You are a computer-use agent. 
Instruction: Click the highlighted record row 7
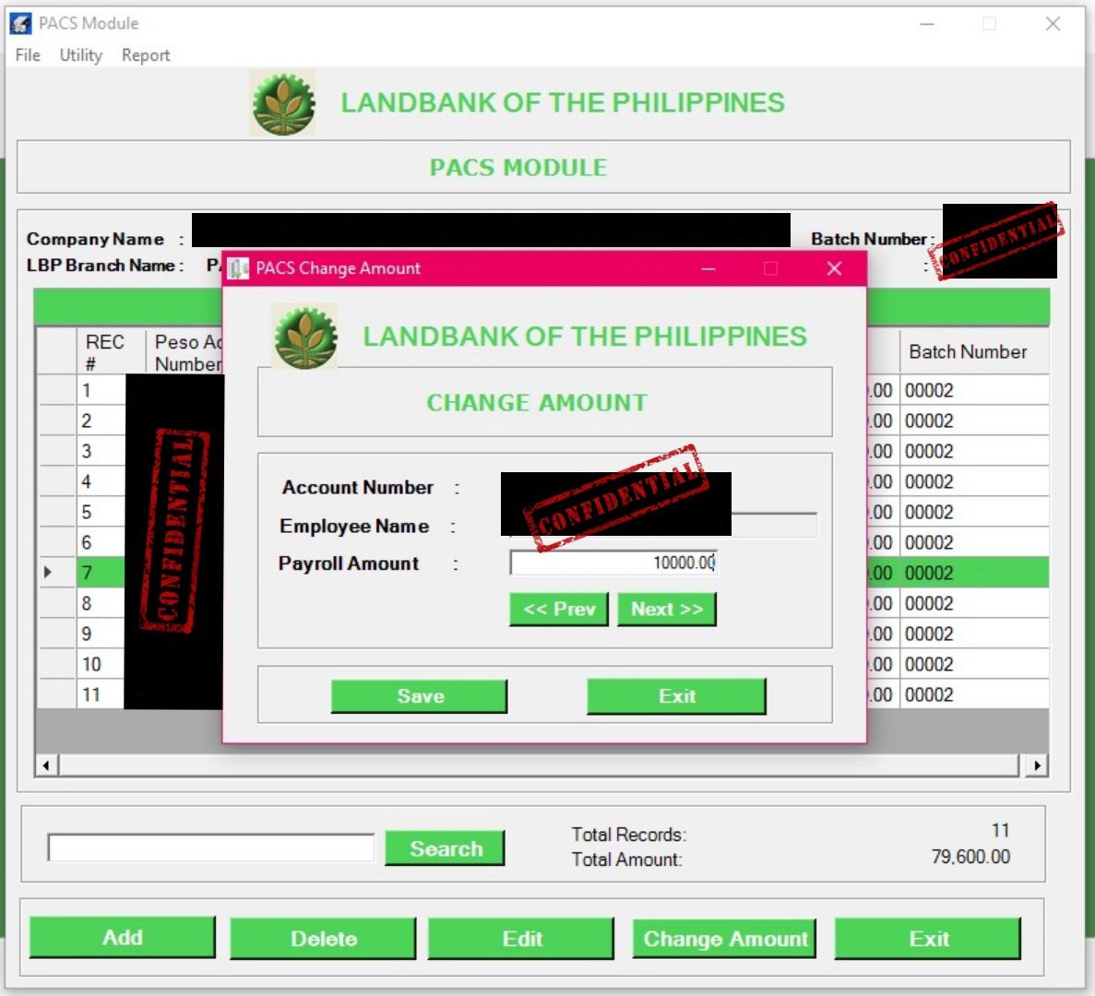543,573
